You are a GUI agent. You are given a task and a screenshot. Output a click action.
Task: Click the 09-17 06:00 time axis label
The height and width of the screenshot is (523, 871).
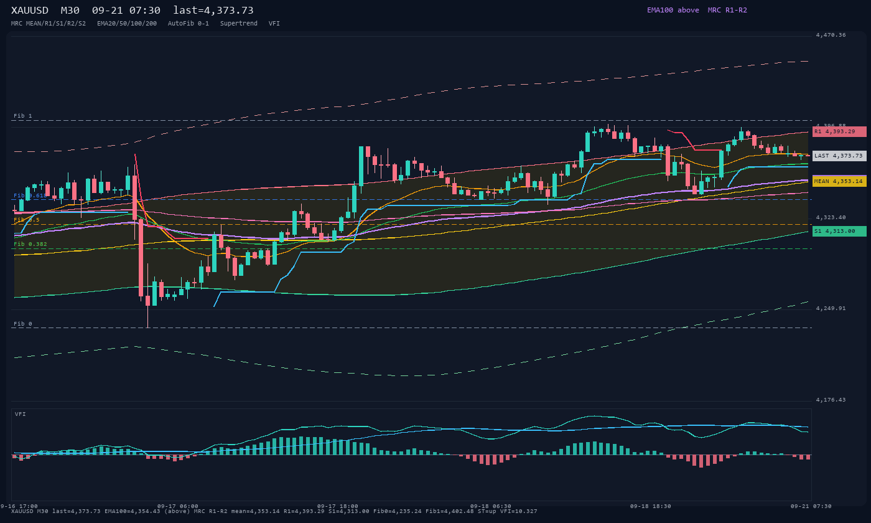click(x=178, y=506)
